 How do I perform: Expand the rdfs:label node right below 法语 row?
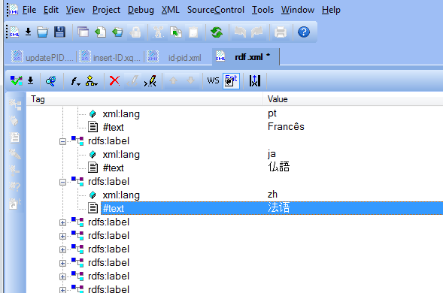tap(62, 222)
